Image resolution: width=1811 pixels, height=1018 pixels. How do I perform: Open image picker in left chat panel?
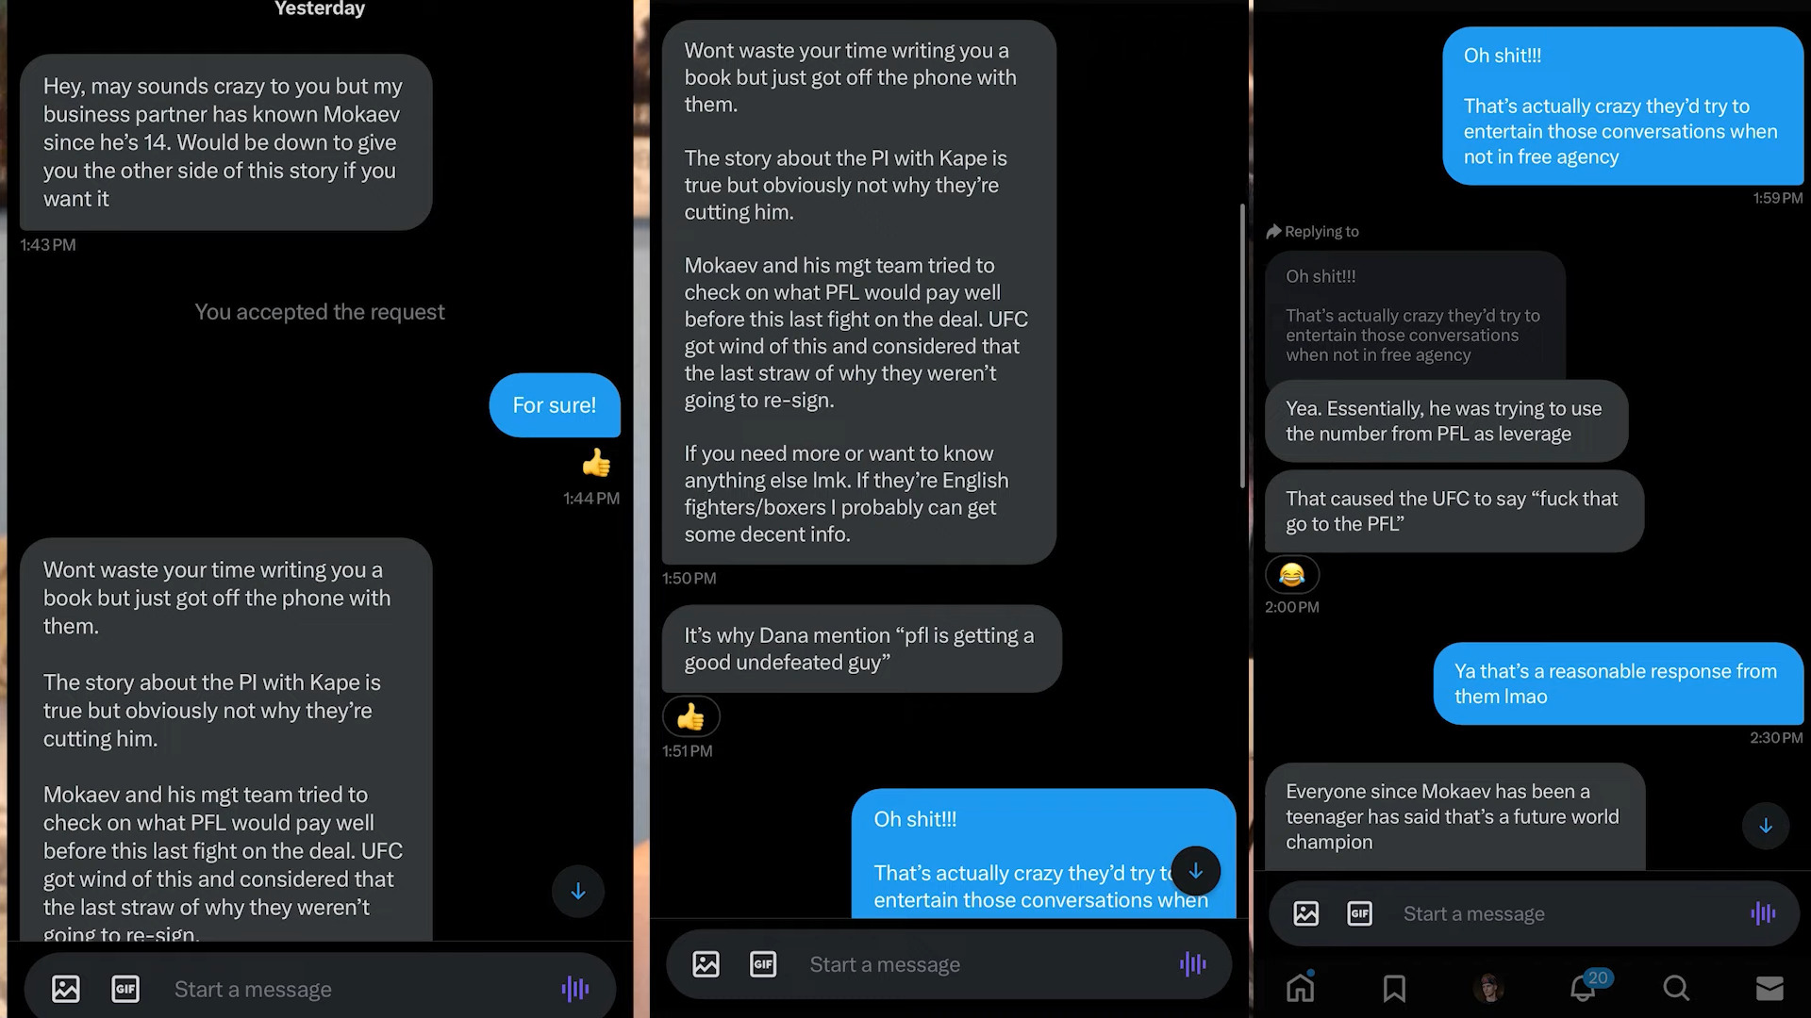click(x=66, y=989)
